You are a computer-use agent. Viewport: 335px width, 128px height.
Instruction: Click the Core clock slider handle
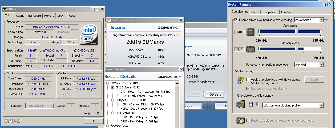coord(297,32)
